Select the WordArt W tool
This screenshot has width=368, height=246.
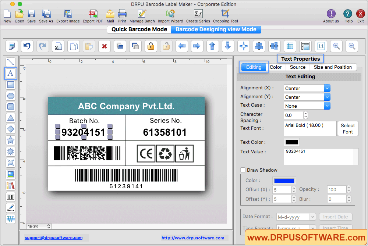11,219
